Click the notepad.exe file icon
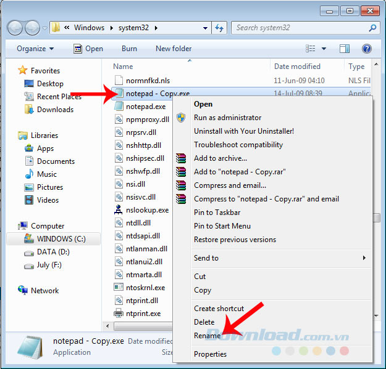This screenshot has height=369, width=386. coord(119,107)
